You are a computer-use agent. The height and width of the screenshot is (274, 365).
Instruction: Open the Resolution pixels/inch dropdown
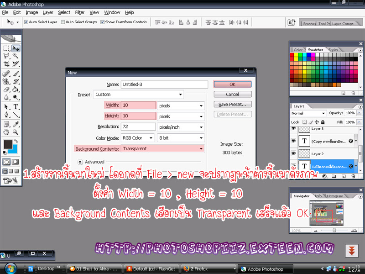click(181, 127)
